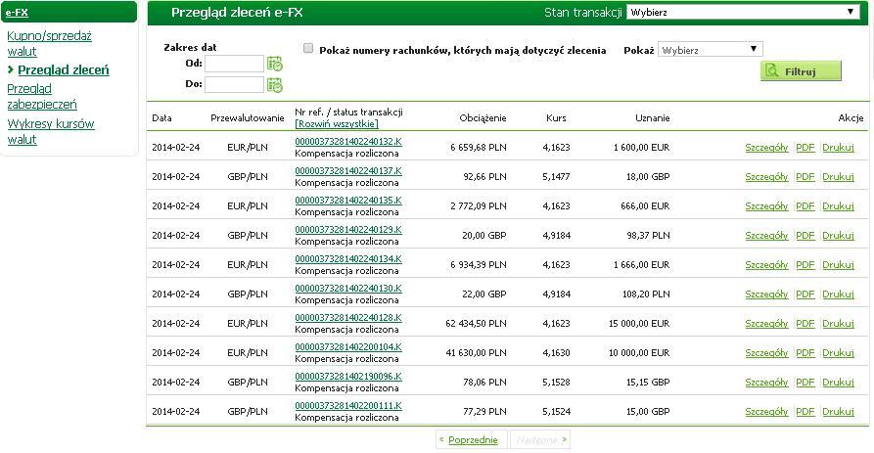Open reference 00000373281402200111.K

[348, 406]
